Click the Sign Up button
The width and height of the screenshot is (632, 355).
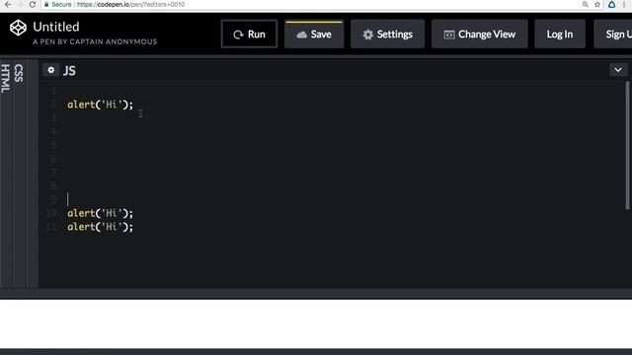[x=614, y=35]
